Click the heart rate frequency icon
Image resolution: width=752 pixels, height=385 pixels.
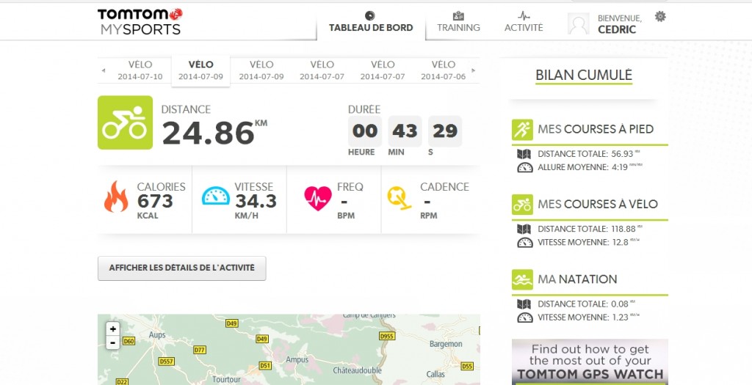(x=317, y=198)
